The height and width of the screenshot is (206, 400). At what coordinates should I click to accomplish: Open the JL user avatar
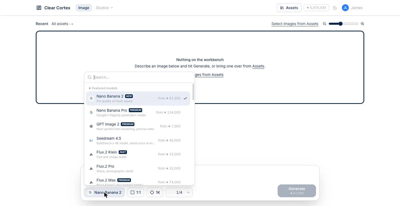tap(345, 8)
